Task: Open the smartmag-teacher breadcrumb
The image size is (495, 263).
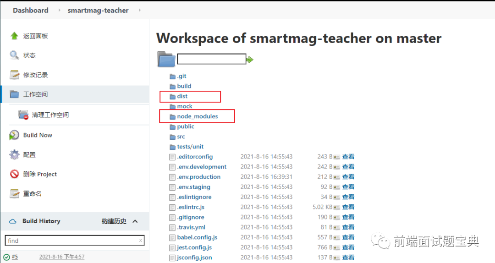Action: point(98,11)
